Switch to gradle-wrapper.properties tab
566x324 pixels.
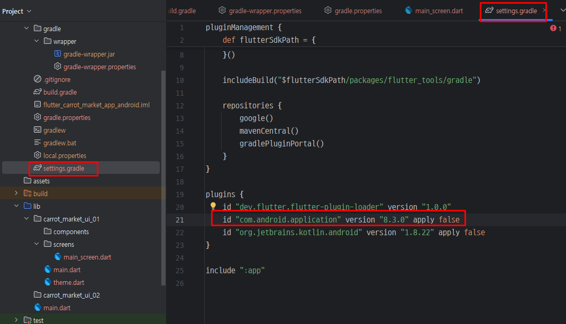pyautogui.click(x=260, y=11)
